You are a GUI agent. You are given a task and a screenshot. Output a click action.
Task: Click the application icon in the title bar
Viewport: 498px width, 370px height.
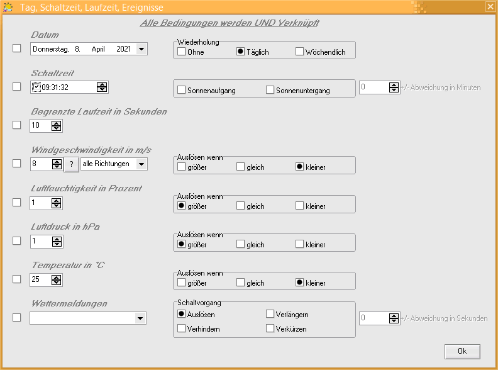pos(8,7)
